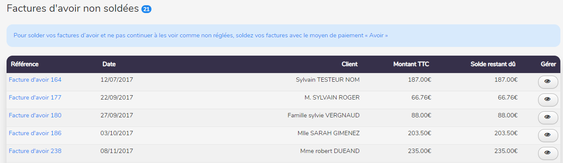Image resolution: width=563 pixels, height=163 pixels.
Task: Click the Client column header
Action: [350, 64]
